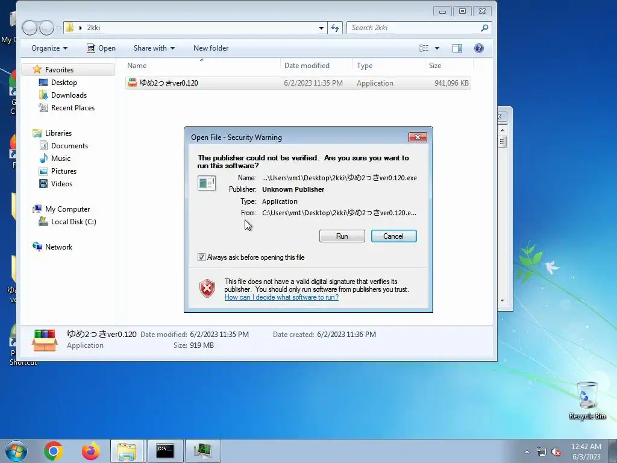Select Favorites in navigation pane
Viewport: 617px width, 463px height.
pyautogui.click(x=59, y=70)
